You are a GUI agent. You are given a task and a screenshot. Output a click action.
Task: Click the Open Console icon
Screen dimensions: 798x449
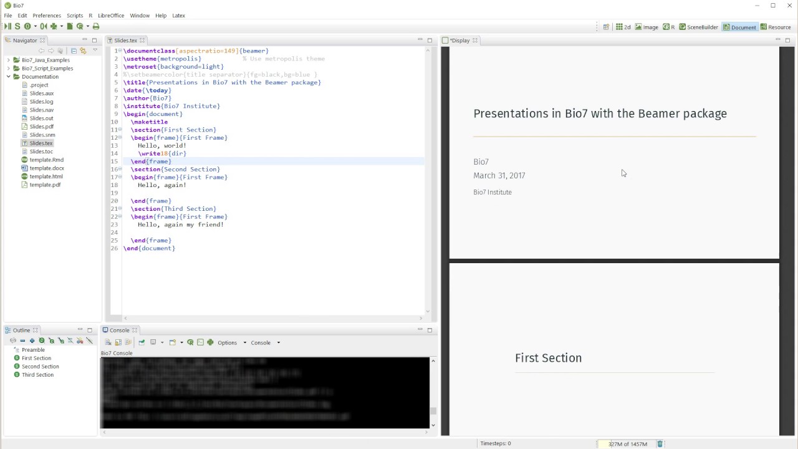coord(173,342)
